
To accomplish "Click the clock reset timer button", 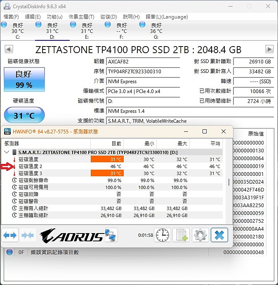I will tap(163, 235).
